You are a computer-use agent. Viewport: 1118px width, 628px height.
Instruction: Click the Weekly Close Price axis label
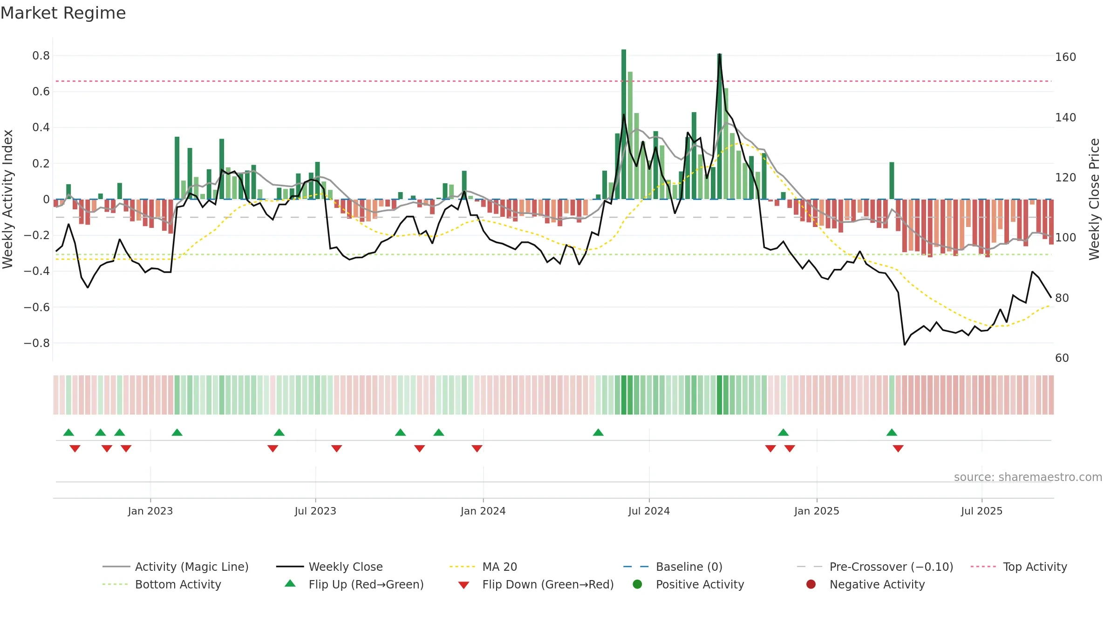[x=1094, y=199]
